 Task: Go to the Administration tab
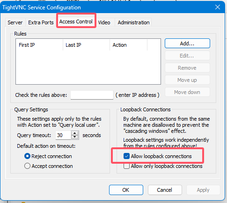tap(133, 22)
